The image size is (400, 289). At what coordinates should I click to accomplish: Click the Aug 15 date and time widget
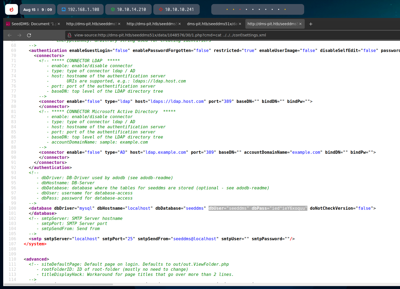point(38,9)
